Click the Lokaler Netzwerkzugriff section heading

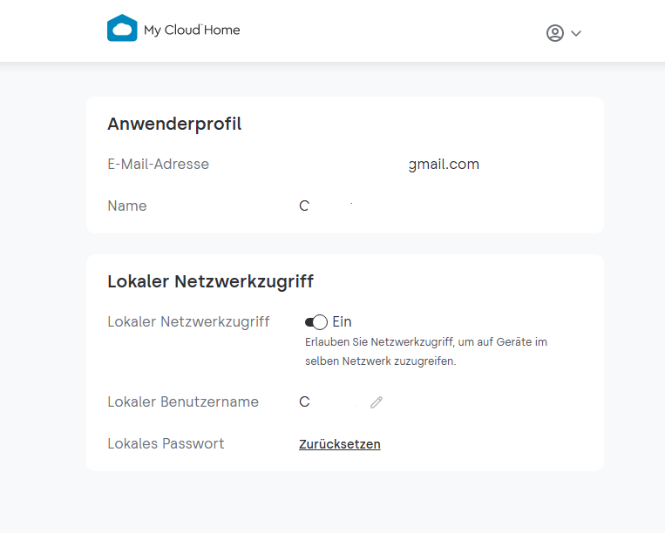(x=210, y=282)
